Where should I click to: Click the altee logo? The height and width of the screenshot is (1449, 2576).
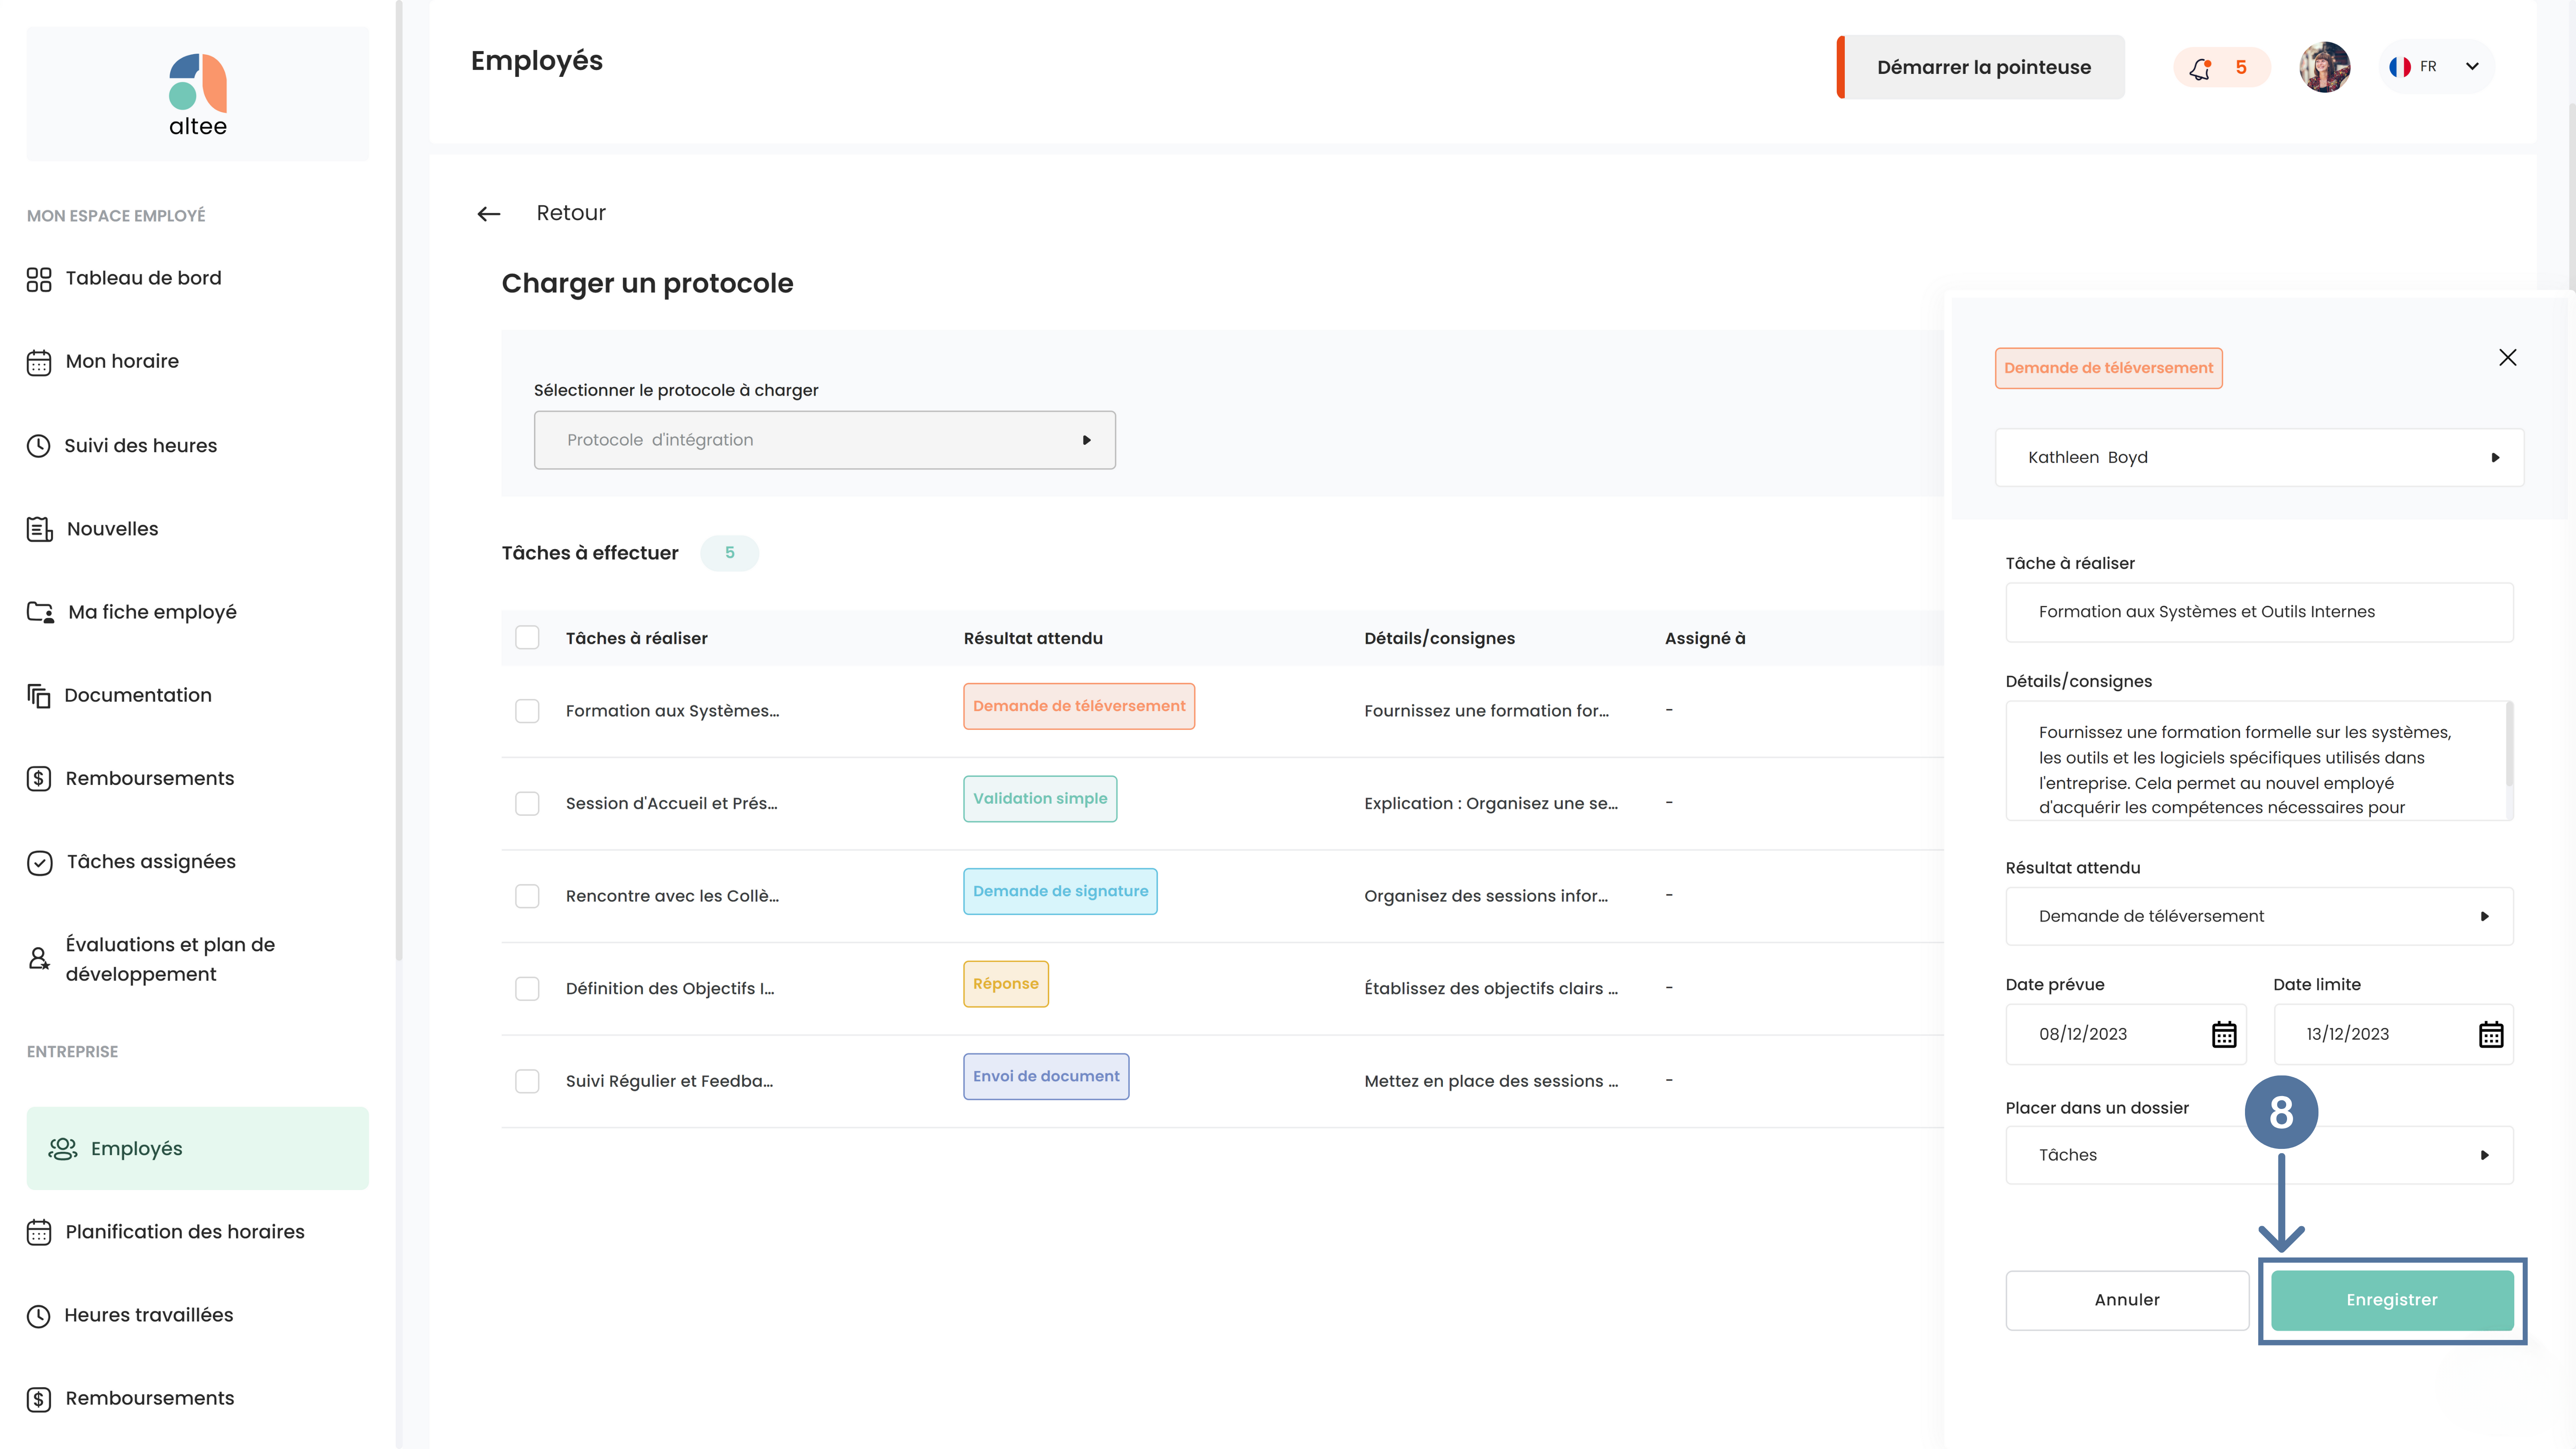coord(198,95)
